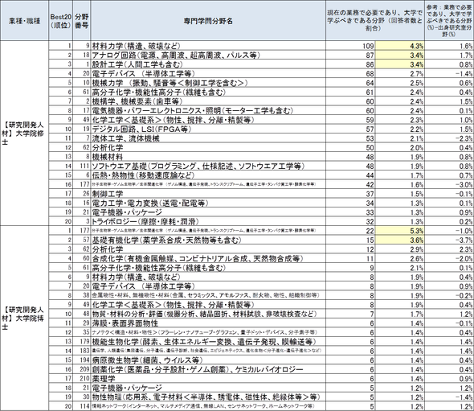This screenshot has width=474, height=411.
Task: Click the 2.7% percentage cell
Action: (x=400, y=74)
